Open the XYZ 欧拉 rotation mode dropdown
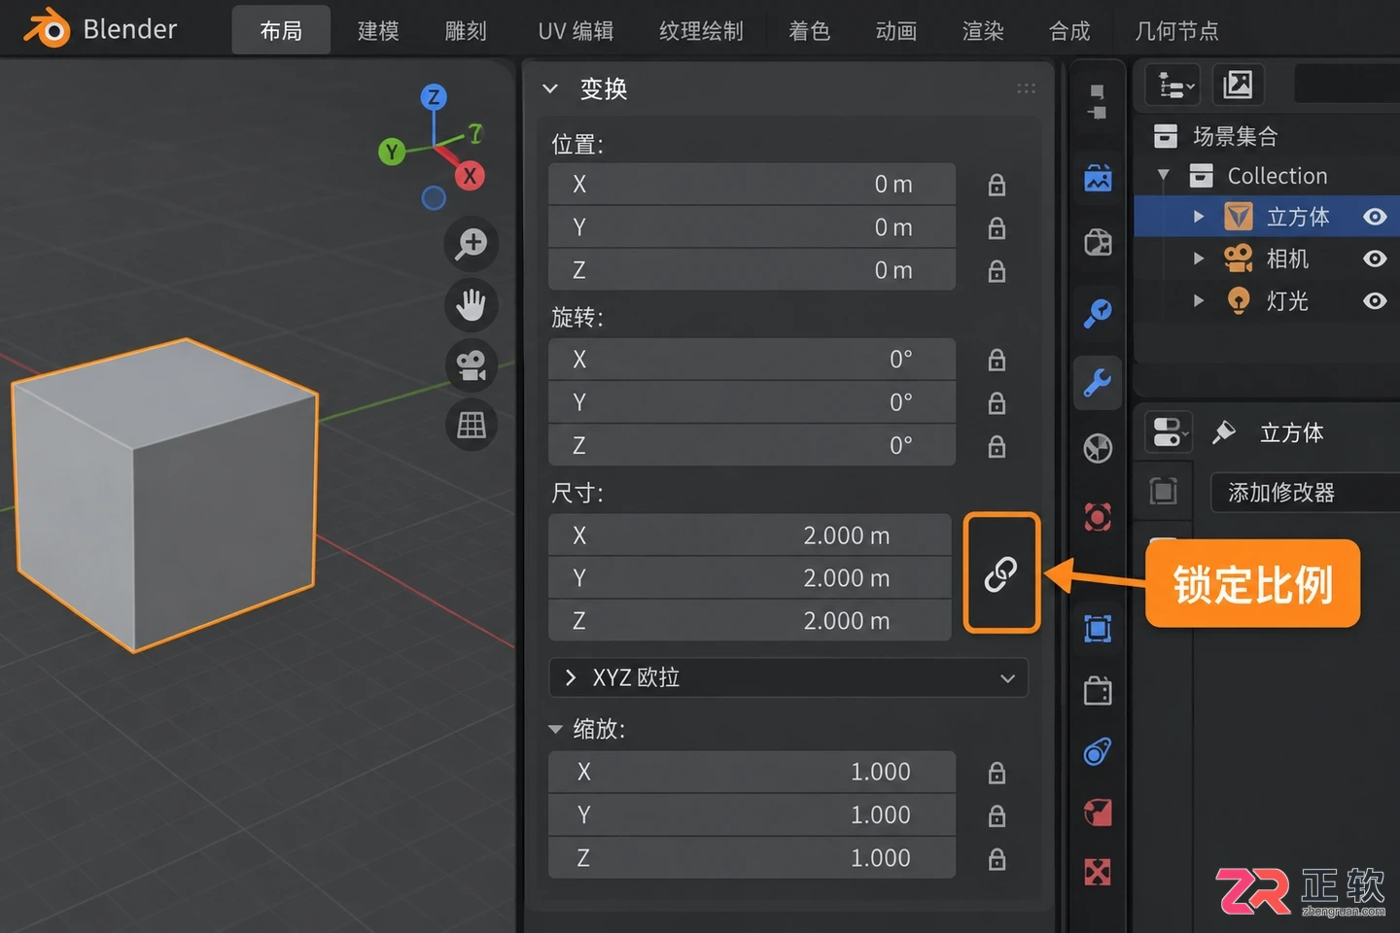 coord(788,677)
